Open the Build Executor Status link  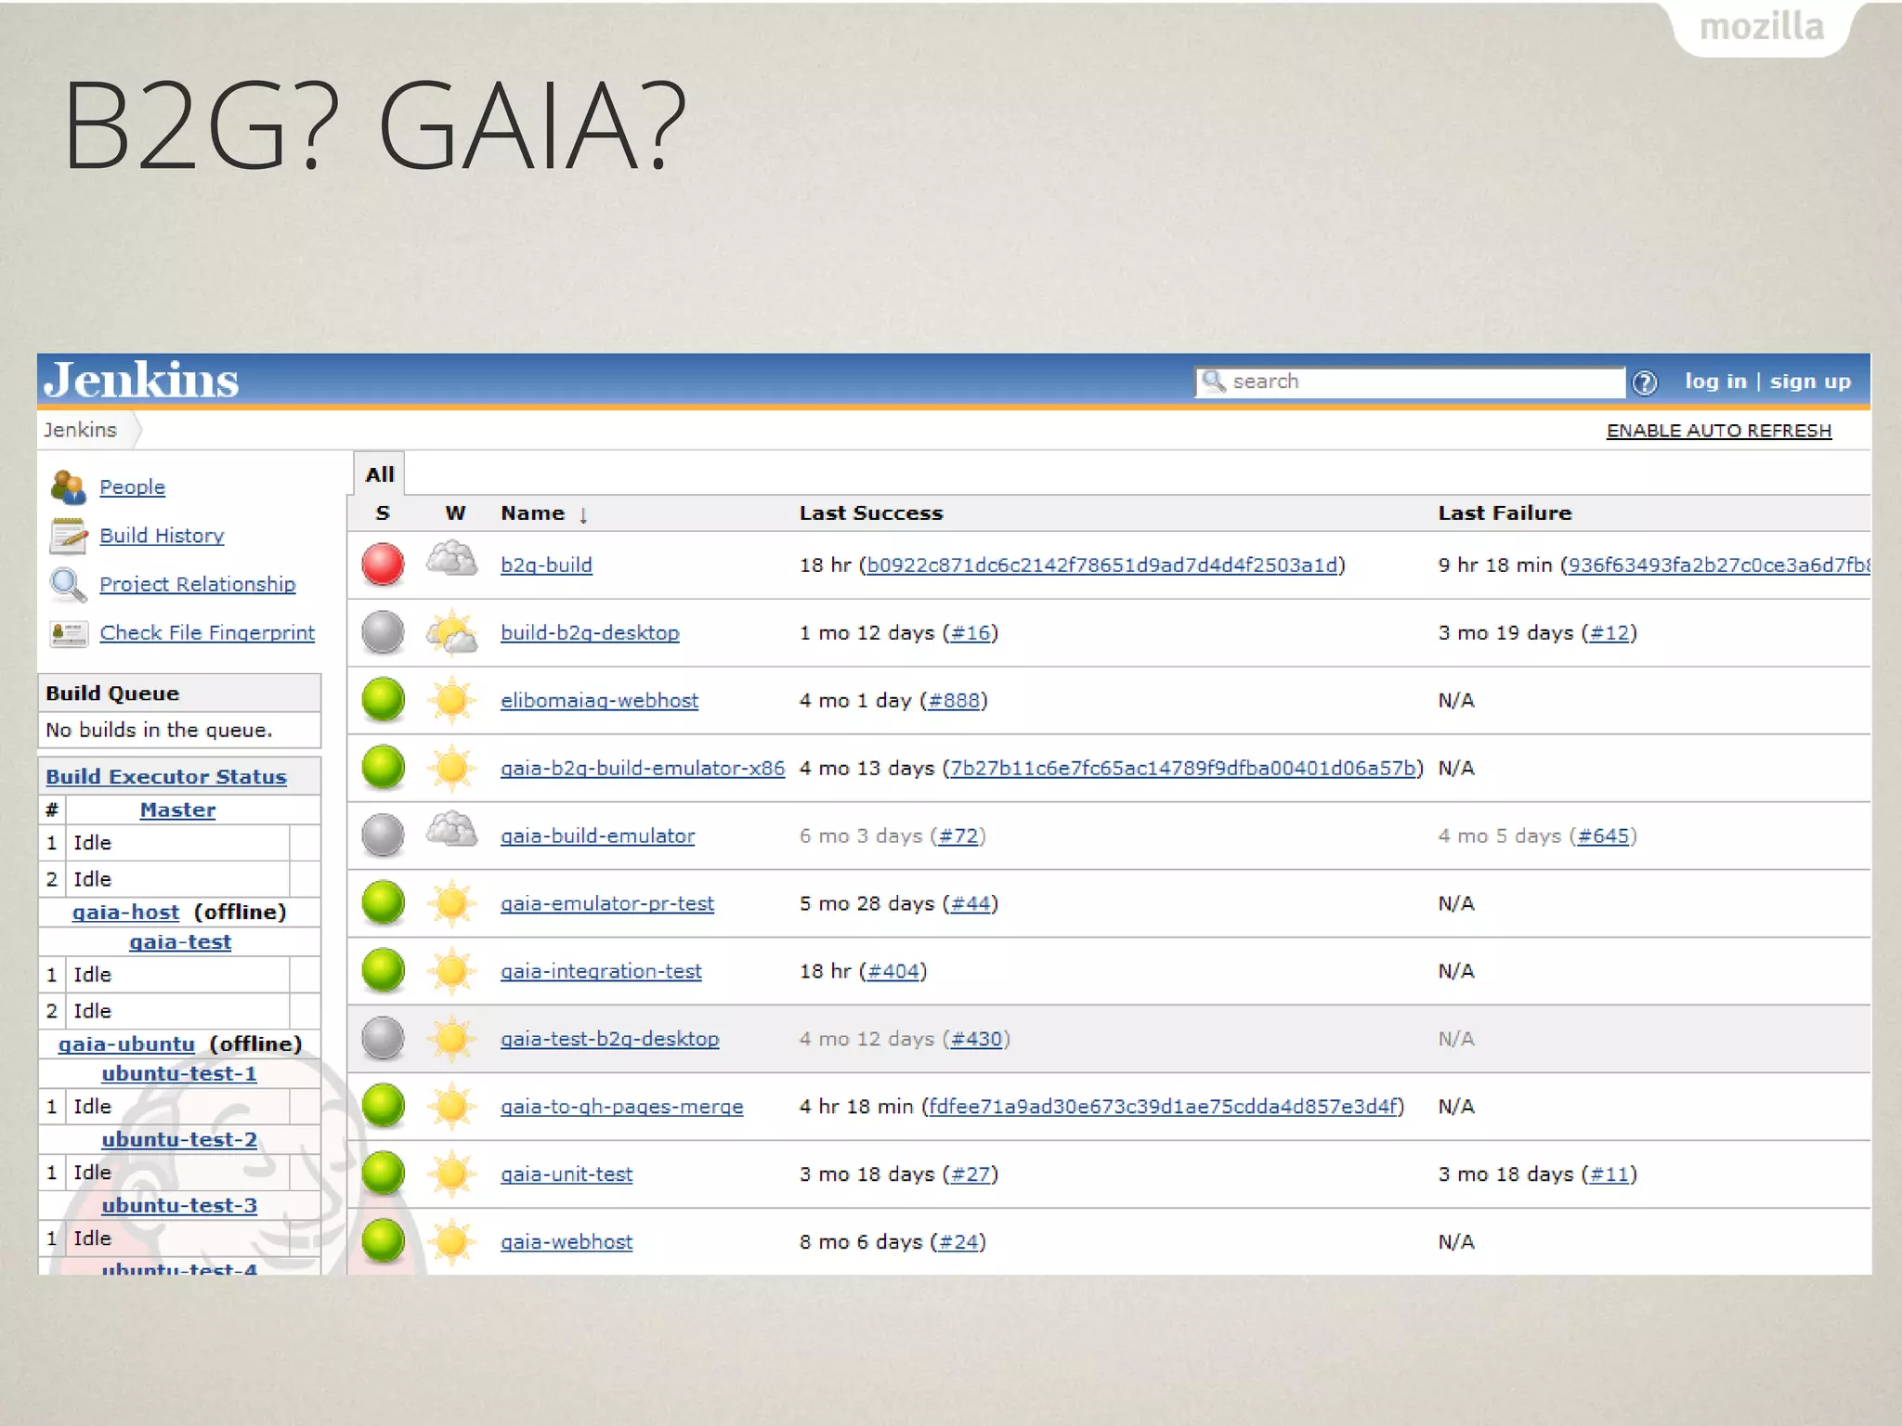point(166,777)
